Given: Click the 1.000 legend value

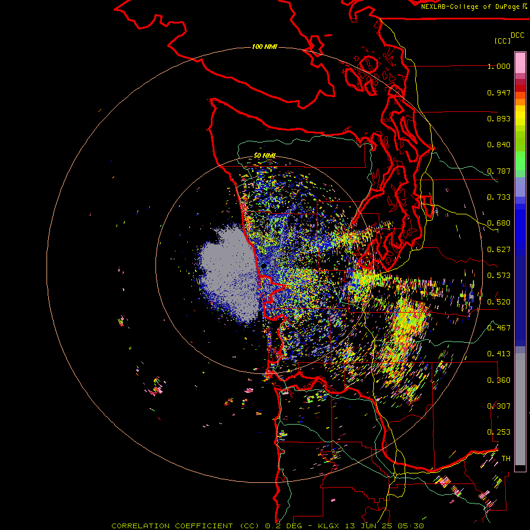Looking at the screenshot, I should 499,66.
